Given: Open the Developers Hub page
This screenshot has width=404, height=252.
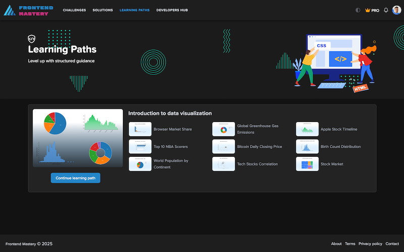Looking at the screenshot, I should 172,10.
